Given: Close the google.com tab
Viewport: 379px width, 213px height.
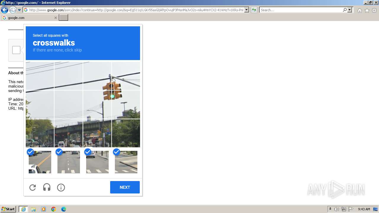Looking at the screenshot, I should coord(55,18).
